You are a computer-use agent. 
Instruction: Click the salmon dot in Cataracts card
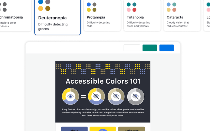174,10
